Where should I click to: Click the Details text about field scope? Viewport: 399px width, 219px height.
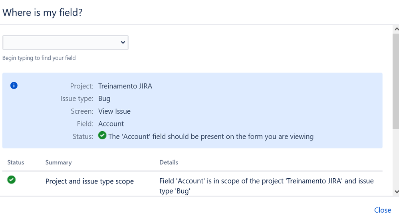(266, 186)
